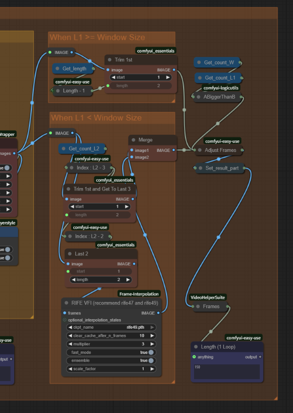This screenshot has height=413, width=293.
Task: Click the frames input port on RIFE VFI
Action: click(x=65, y=313)
